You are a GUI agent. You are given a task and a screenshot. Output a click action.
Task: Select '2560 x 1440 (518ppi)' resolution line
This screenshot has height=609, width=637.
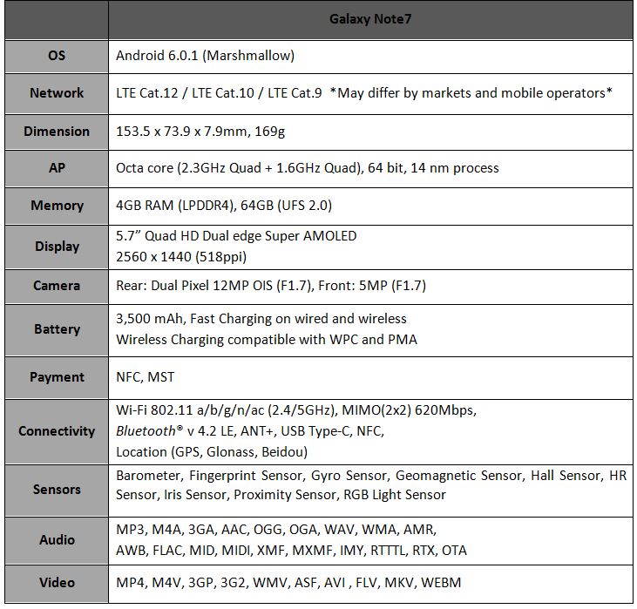(x=181, y=257)
